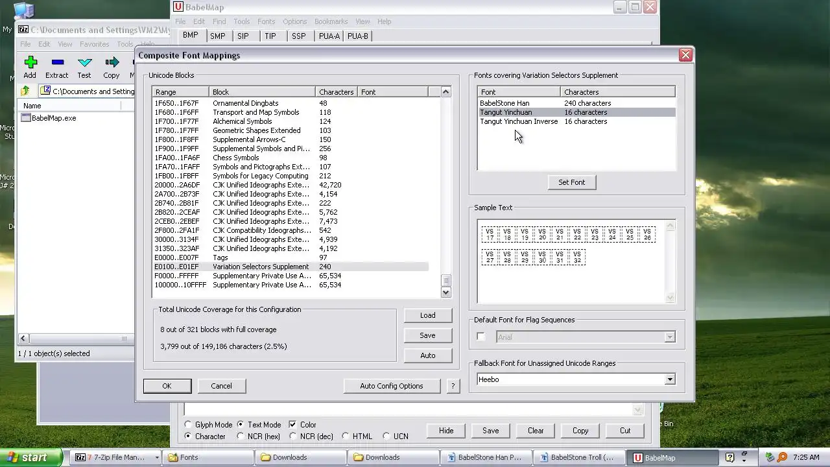This screenshot has width=830, height=467.
Task: Click the Clear button in BabelMap
Action: [536, 431]
